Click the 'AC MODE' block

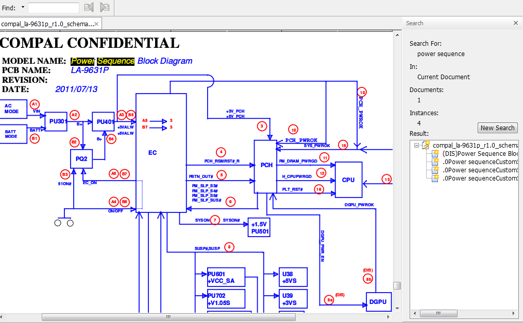pos(13,109)
